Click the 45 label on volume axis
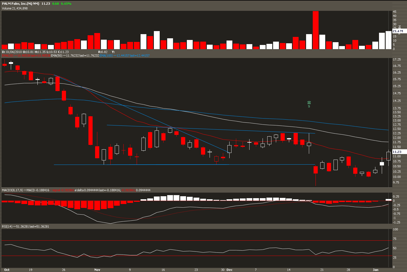 (x=395, y=12)
